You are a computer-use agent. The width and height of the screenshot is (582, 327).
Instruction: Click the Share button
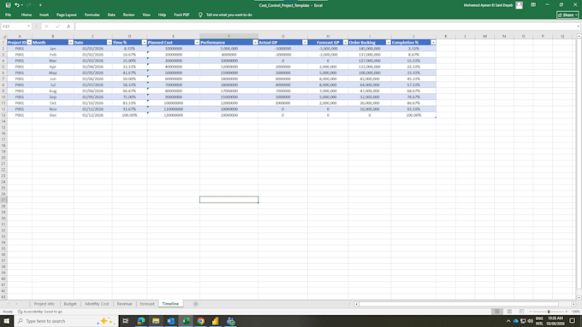click(567, 15)
